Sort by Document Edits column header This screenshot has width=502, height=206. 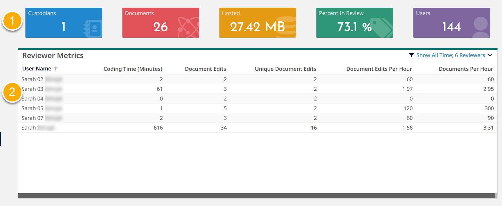pos(205,69)
